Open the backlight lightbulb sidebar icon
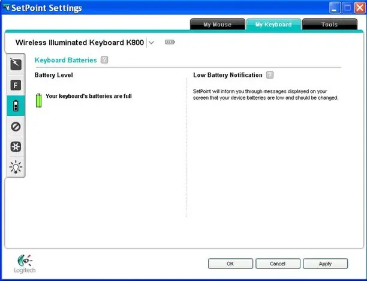Viewport: 367px width, 281px height. coord(16,167)
